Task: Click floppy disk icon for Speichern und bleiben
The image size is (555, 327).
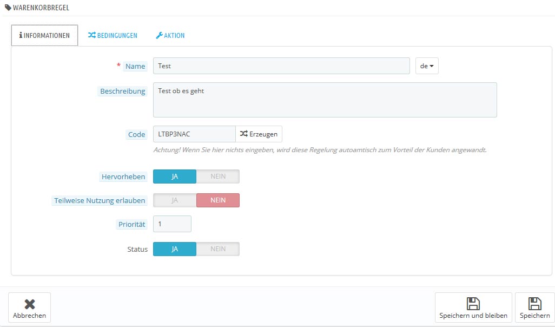Action: tap(473, 304)
